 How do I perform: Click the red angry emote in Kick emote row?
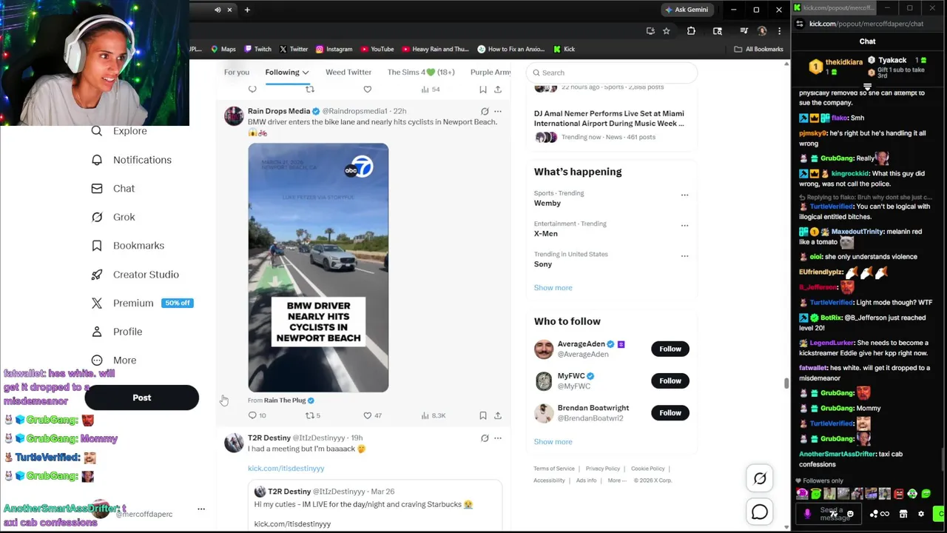pyautogui.click(x=899, y=494)
